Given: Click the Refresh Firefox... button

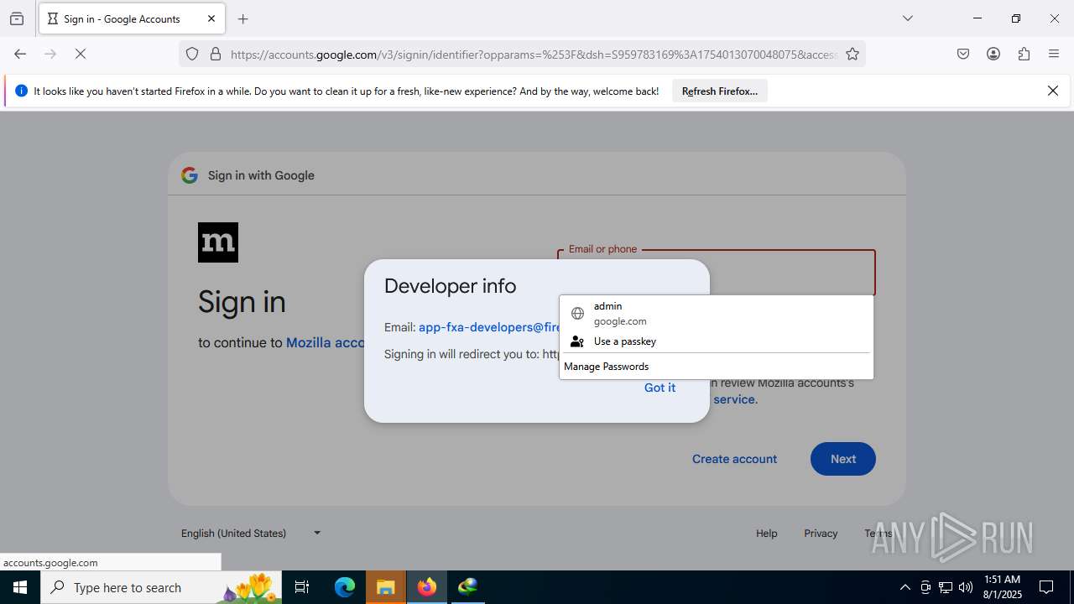Looking at the screenshot, I should pos(720,91).
